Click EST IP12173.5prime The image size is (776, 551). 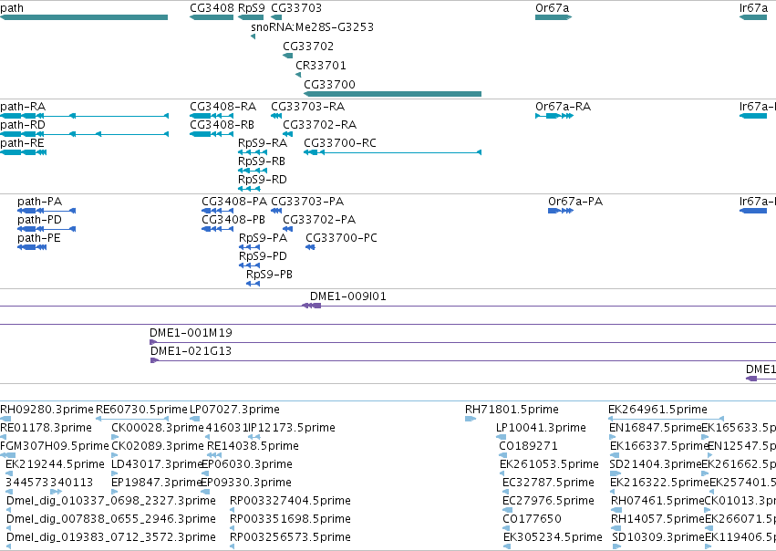click(x=292, y=428)
